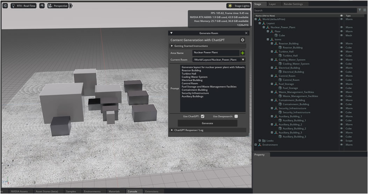Click the Fuel_Storage xform icon

tap(276, 84)
